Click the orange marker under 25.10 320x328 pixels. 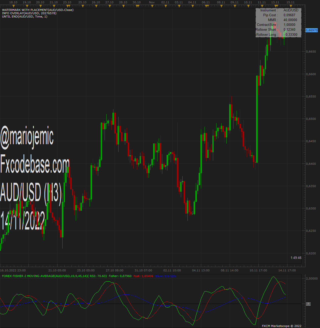point(83,6)
